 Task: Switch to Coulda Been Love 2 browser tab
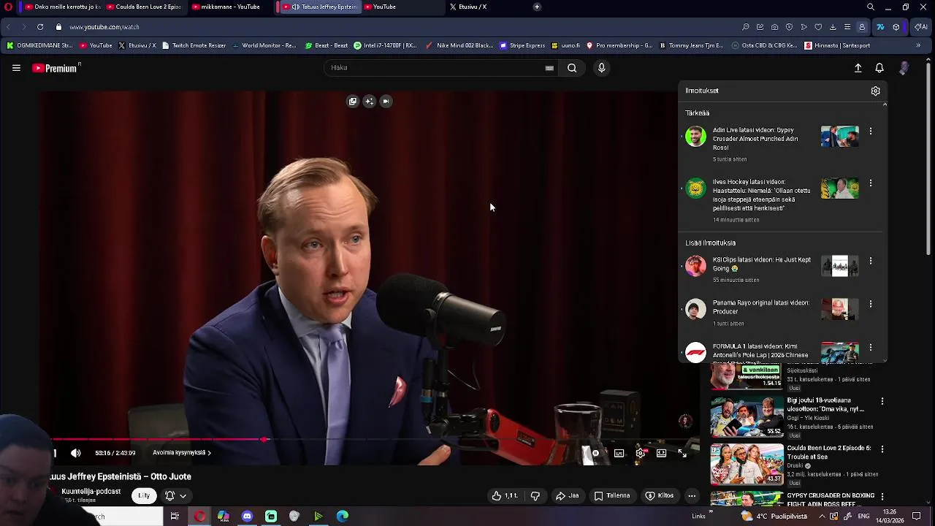144,7
